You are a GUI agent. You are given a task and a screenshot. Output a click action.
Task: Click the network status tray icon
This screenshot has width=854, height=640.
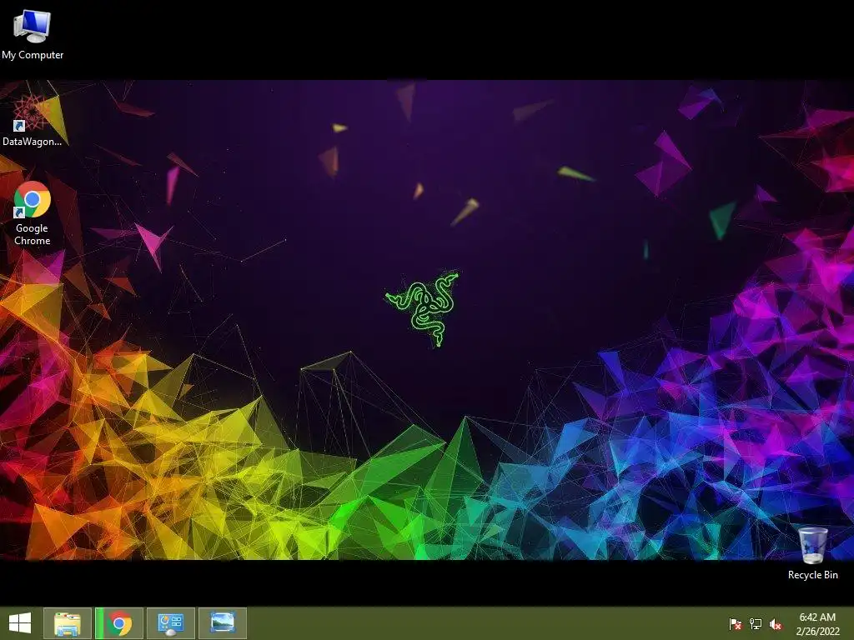(x=756, y=623)
